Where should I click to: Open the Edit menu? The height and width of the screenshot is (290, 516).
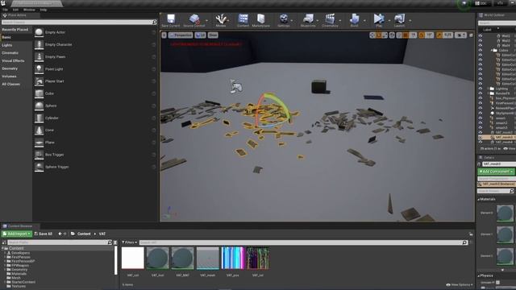pyautogui.click(x=15, y=10)
